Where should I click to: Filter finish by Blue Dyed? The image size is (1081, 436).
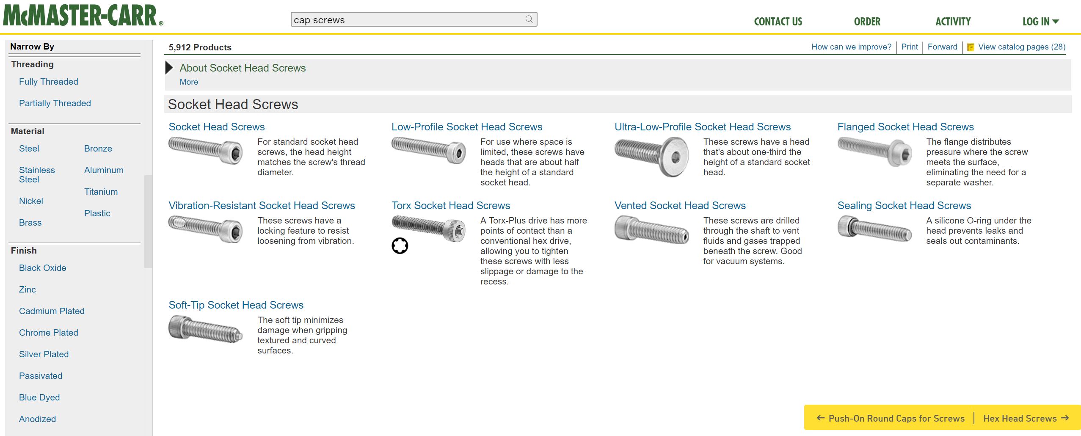click(x=39, y=397)
